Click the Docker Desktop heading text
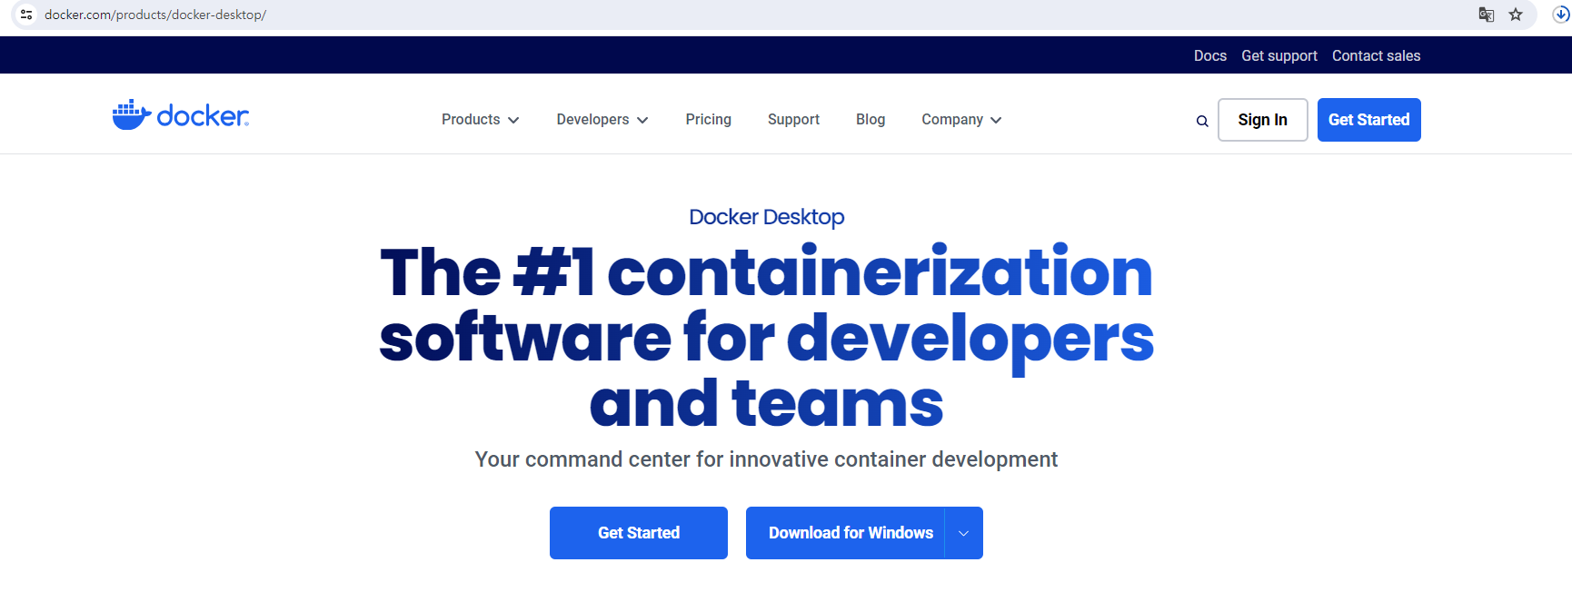The height and width of the screenshot is (592, 1572). [x=767, y=217]
